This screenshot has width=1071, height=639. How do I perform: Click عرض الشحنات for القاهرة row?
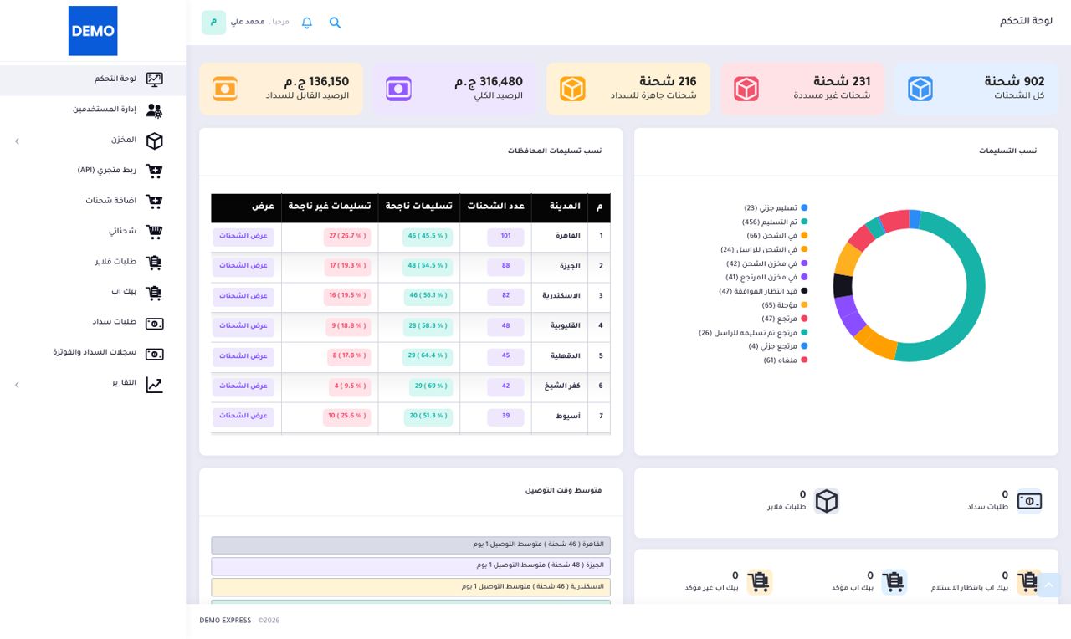[x=243, y=237]
